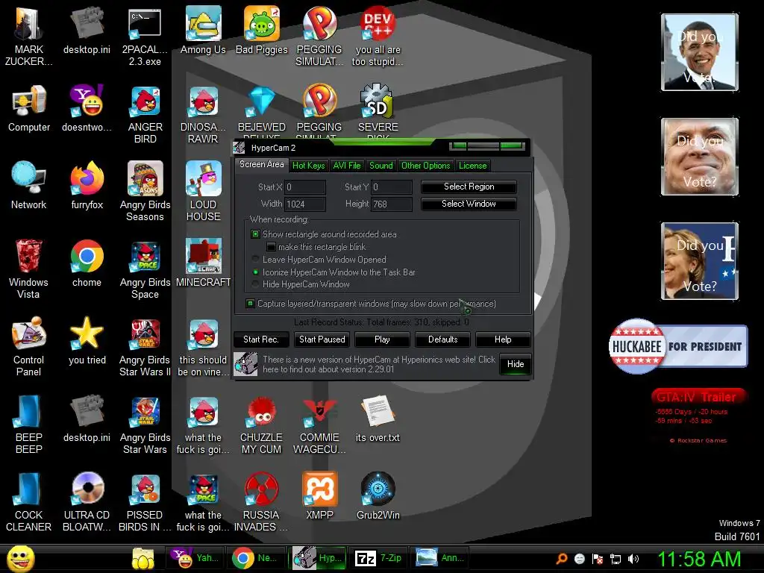This screenshot has height=573, width=764.
Task: Open the Hot Keys tab
Action: (308, 166)
